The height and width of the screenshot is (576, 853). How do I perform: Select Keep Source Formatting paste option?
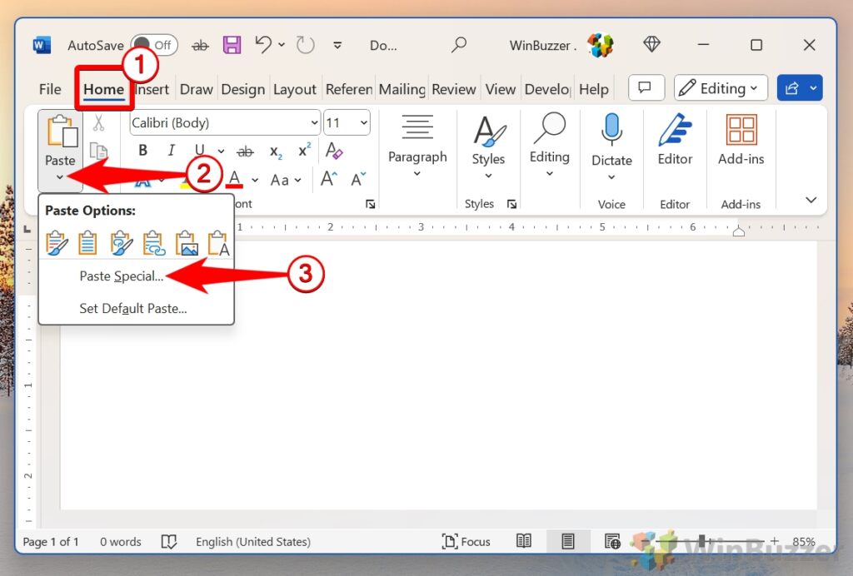point(57,242)
